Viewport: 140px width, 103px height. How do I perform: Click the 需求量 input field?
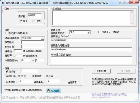pos(35,16)
